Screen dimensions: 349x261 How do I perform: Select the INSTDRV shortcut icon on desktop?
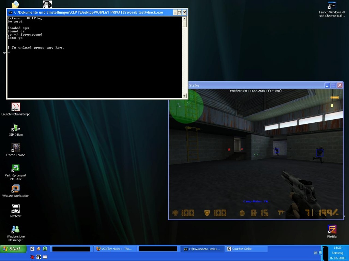coord(16,168)
